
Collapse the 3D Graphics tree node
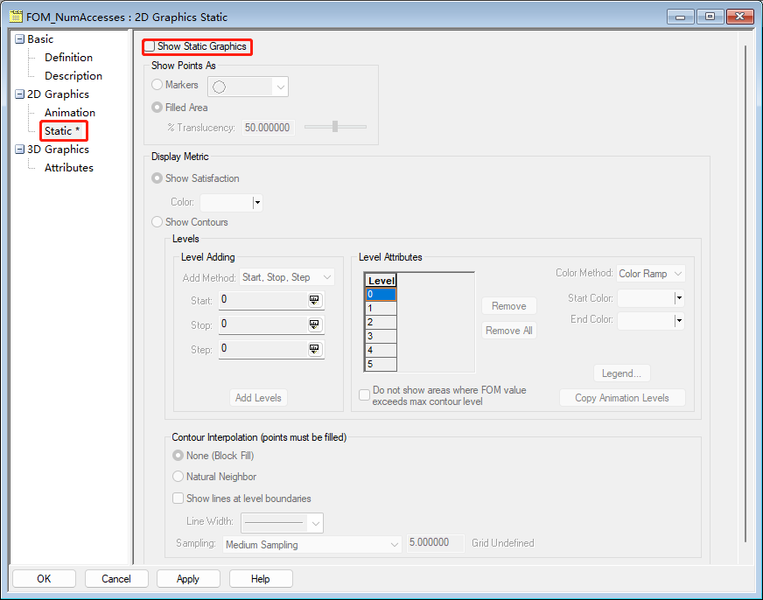(x=19, y=150)
